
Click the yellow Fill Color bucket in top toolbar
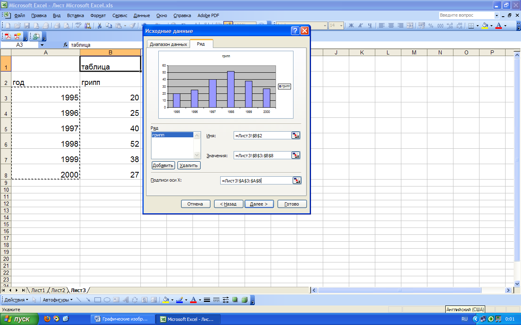[x=485, y=26]
